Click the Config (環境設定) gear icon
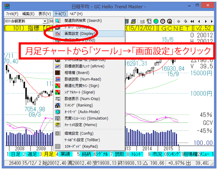The width and height of the screenshot is (219, 171). coord(58,134)
